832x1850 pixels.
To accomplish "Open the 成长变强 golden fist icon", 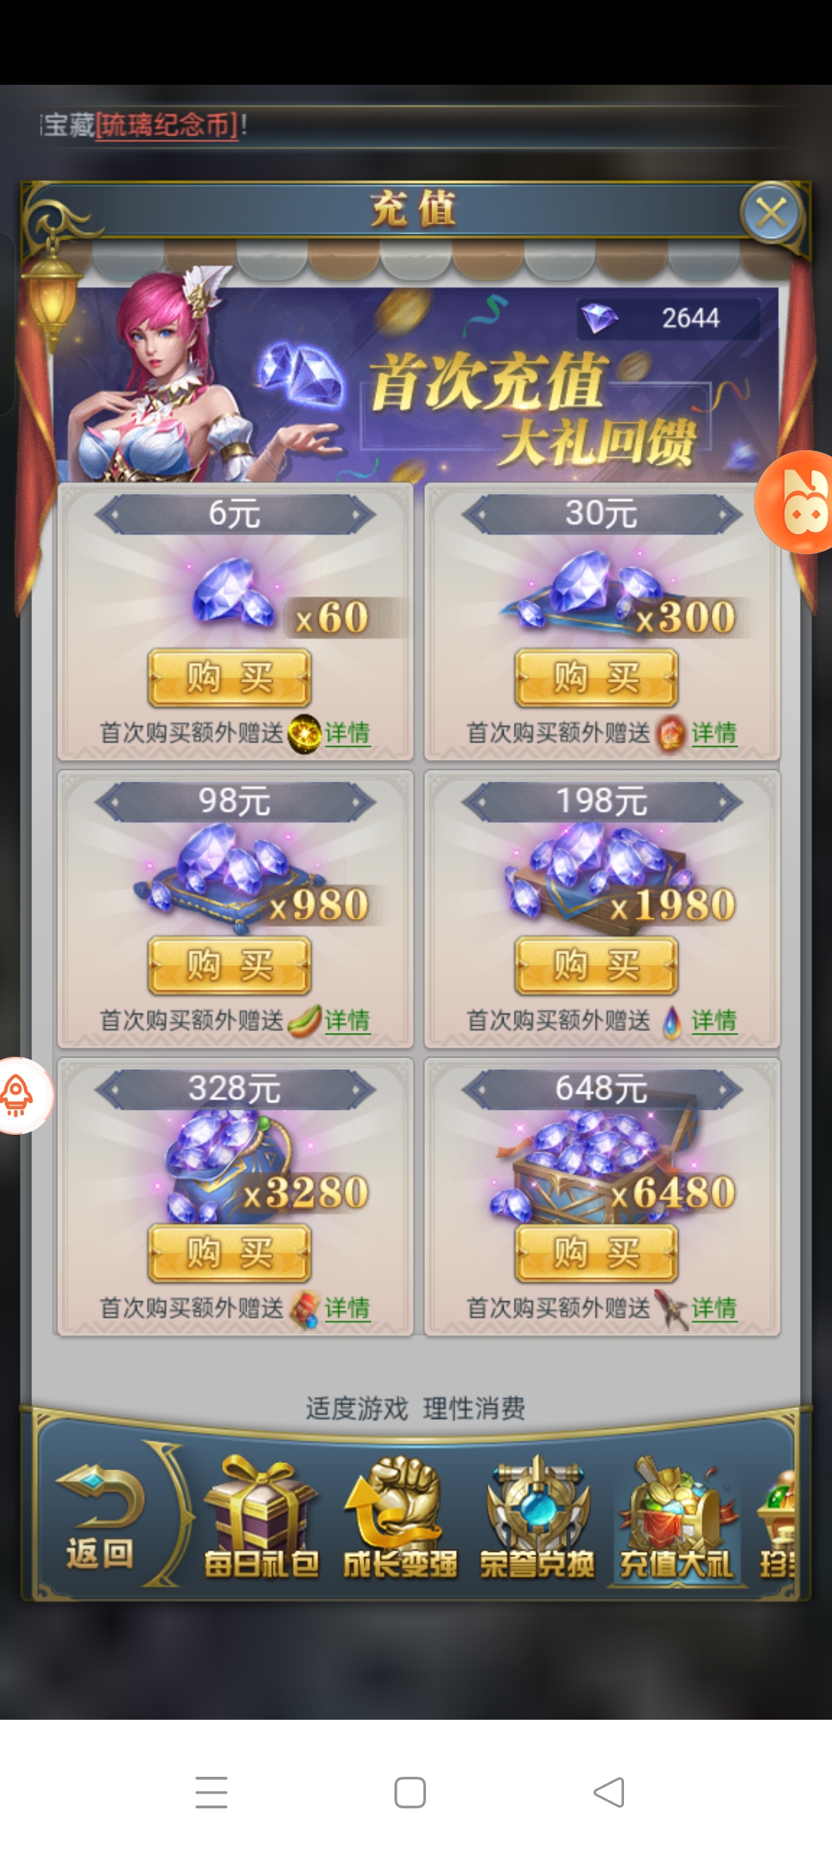I will pos(399,1517).
